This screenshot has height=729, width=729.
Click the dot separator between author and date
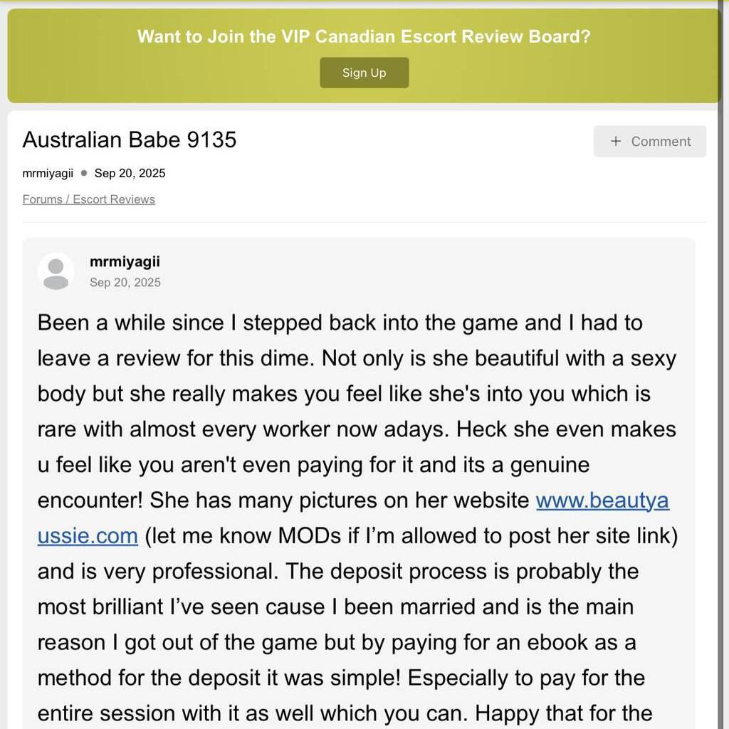84,173
